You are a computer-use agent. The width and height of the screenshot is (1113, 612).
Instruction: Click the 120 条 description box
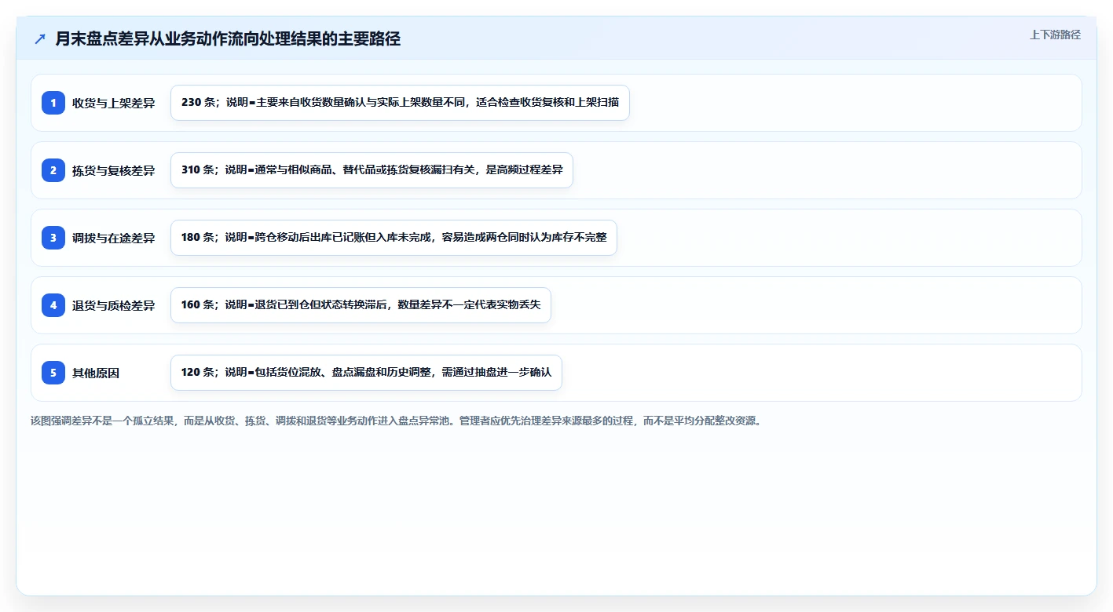pyautogui.click(x=366, y=373)
